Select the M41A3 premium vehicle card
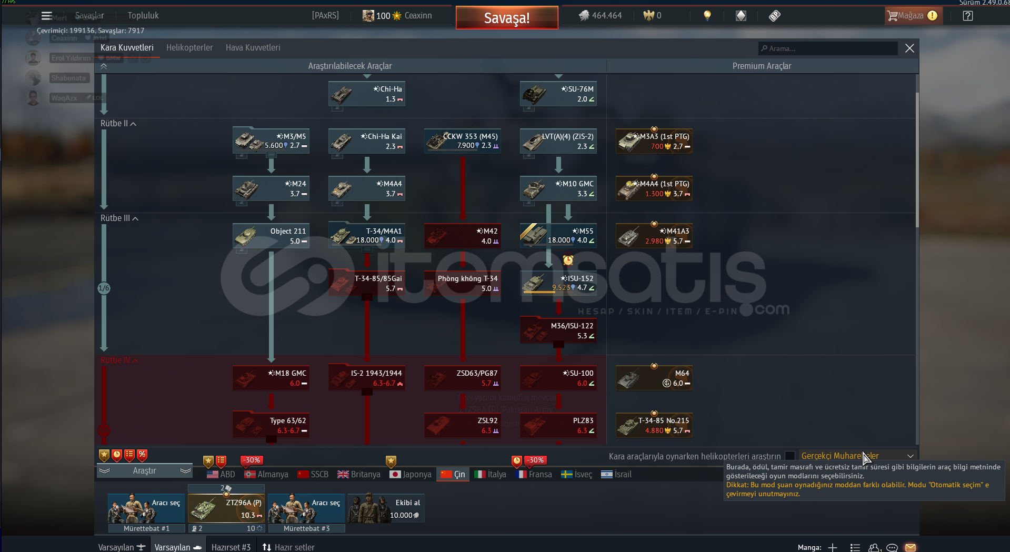 coord(654,236)
